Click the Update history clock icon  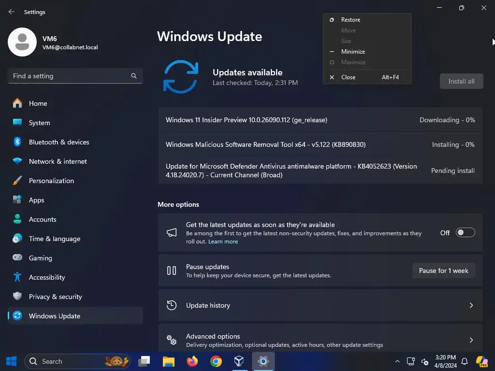click(x=172, y=305)
